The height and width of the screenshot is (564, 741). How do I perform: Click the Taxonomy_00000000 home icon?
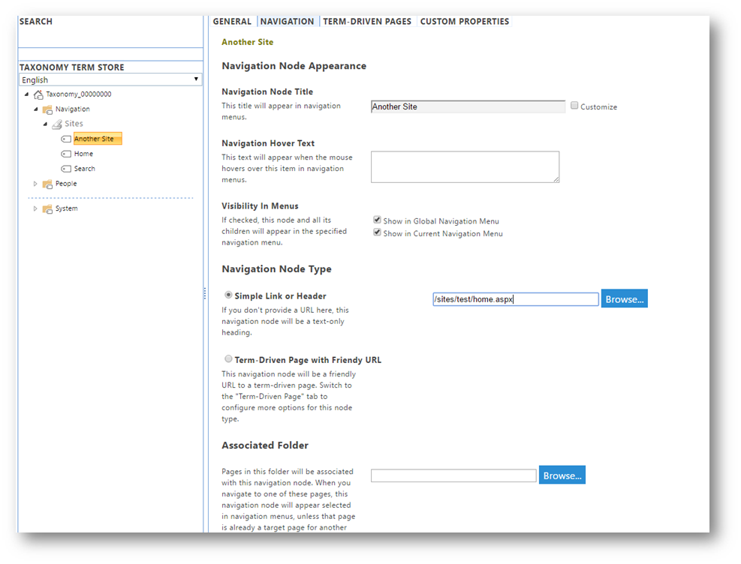[38, 94]
